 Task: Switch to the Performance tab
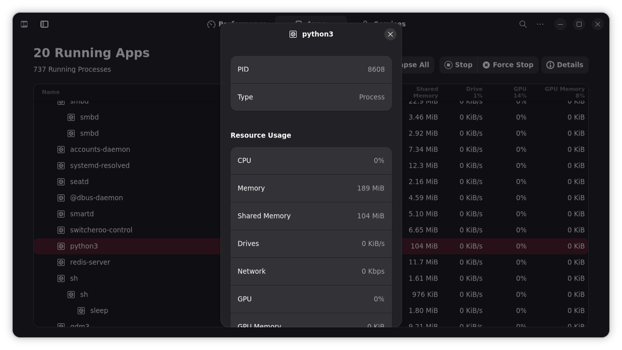(236, 24)
